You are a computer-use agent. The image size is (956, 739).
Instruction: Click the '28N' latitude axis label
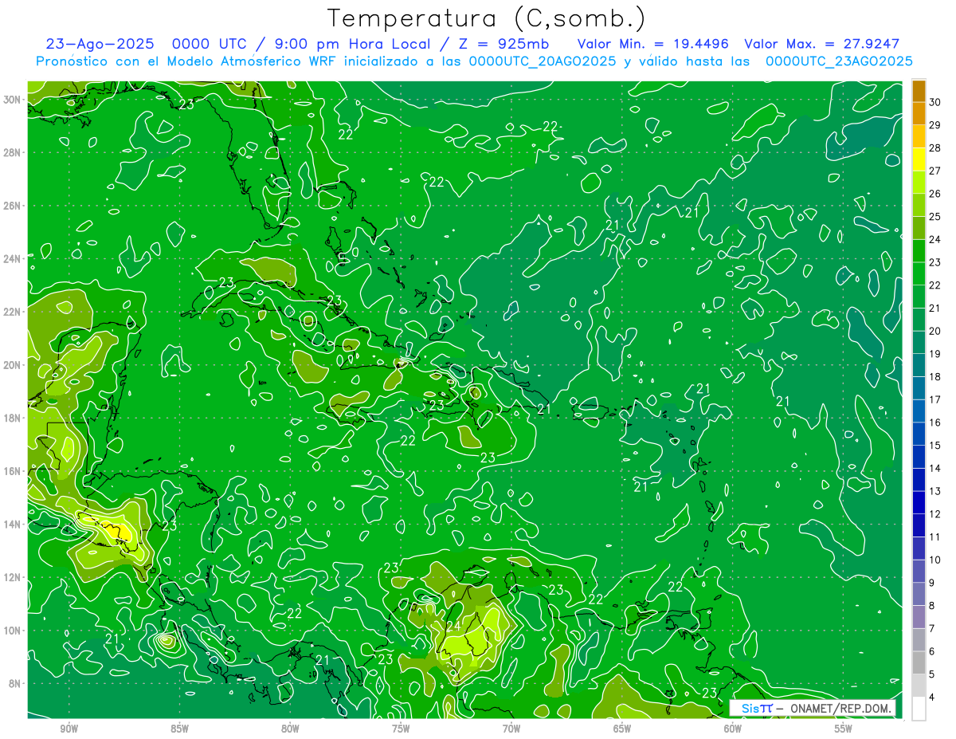[12, 152]
